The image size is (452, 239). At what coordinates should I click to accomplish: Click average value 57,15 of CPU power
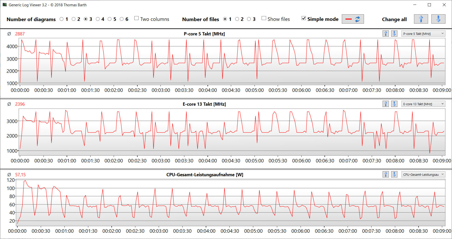pos(20,175)
